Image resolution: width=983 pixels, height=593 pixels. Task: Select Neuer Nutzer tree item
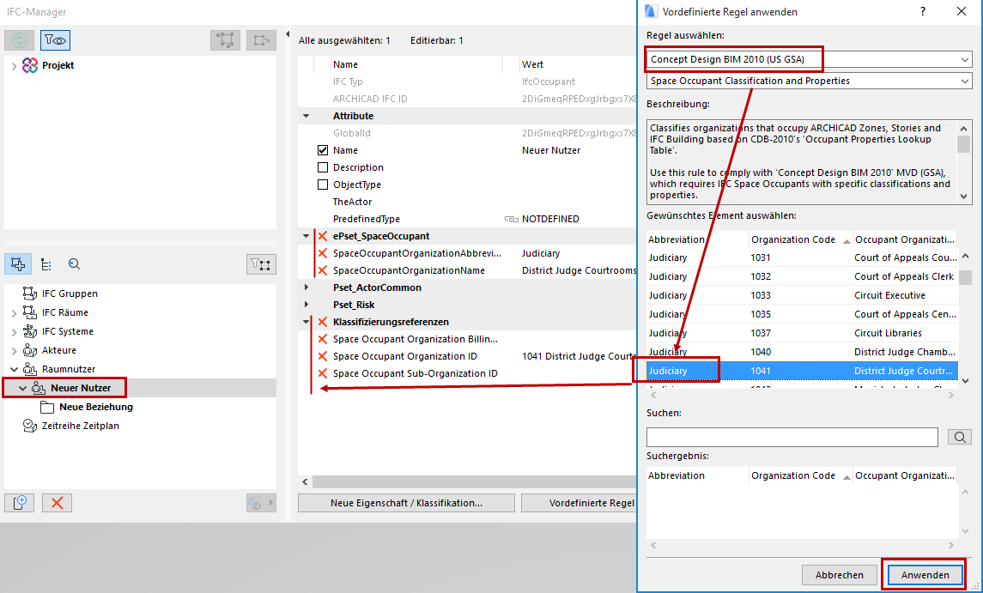[x=80, y=388]
